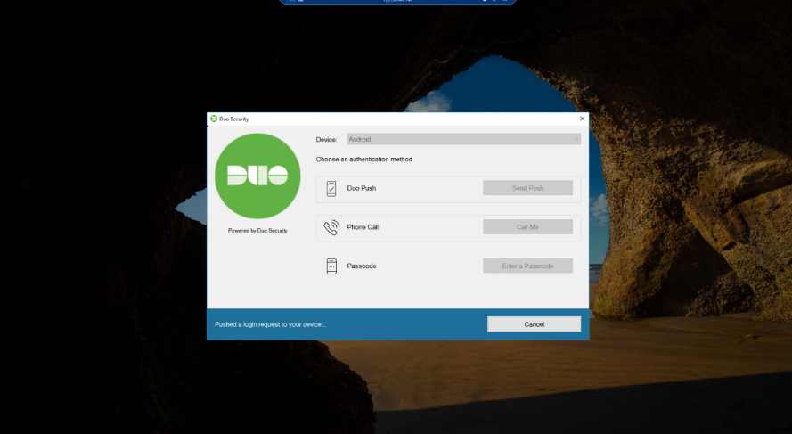The height and width of the screenshot is (434, 792).
Task: Click the 'Duo Push' label
Action: [361, 188]
